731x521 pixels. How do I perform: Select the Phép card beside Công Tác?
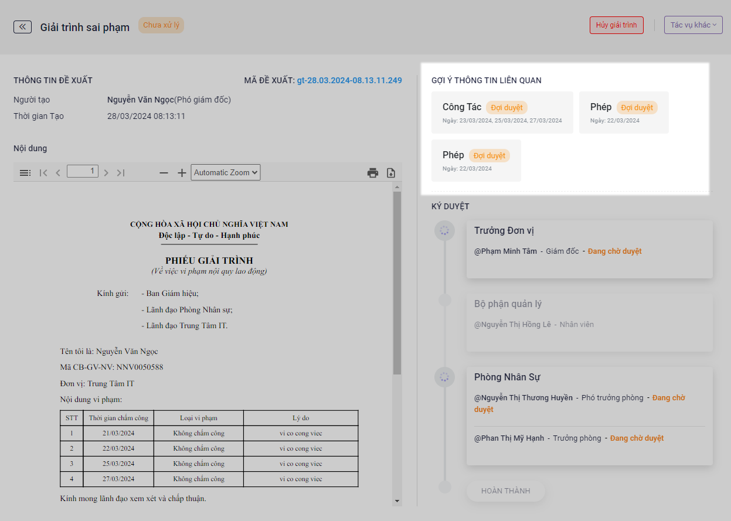tap(623, 113)
